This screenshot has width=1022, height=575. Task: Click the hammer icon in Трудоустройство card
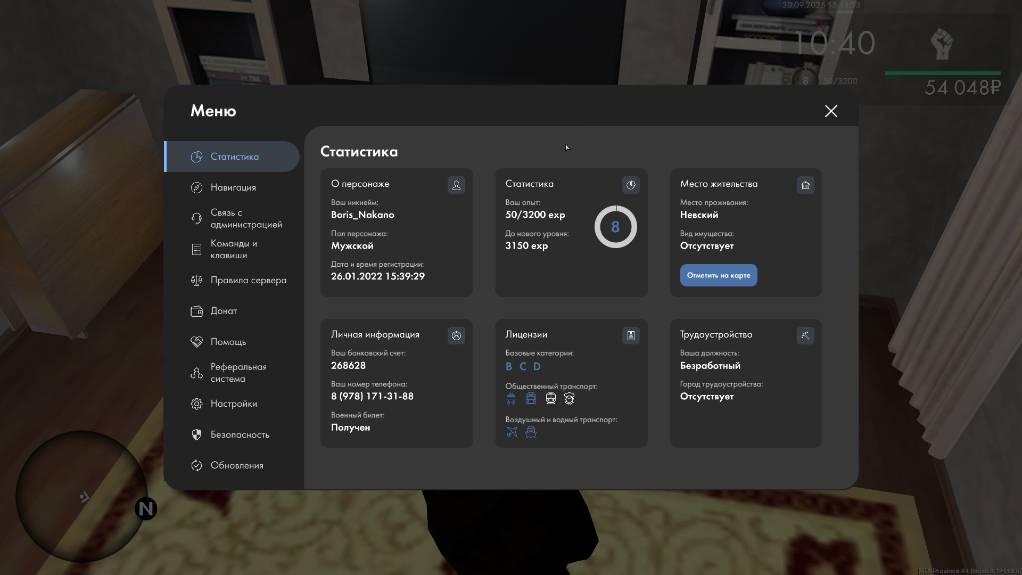(x=805, y=335)
